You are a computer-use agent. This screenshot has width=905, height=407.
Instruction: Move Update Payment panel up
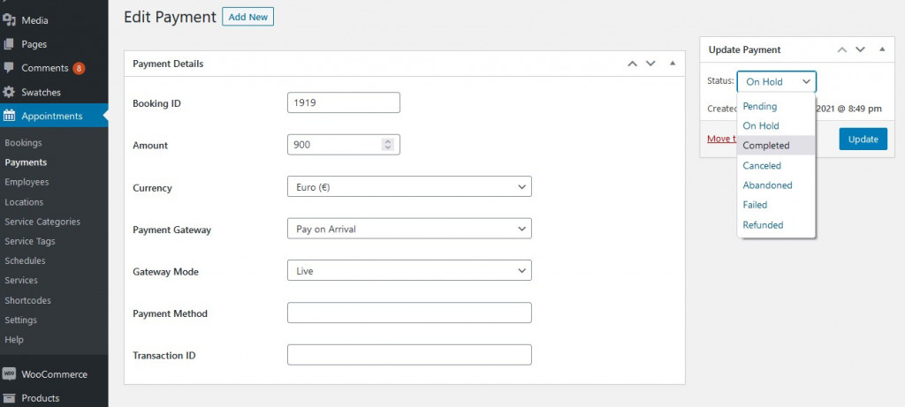(x=842, y=49)
